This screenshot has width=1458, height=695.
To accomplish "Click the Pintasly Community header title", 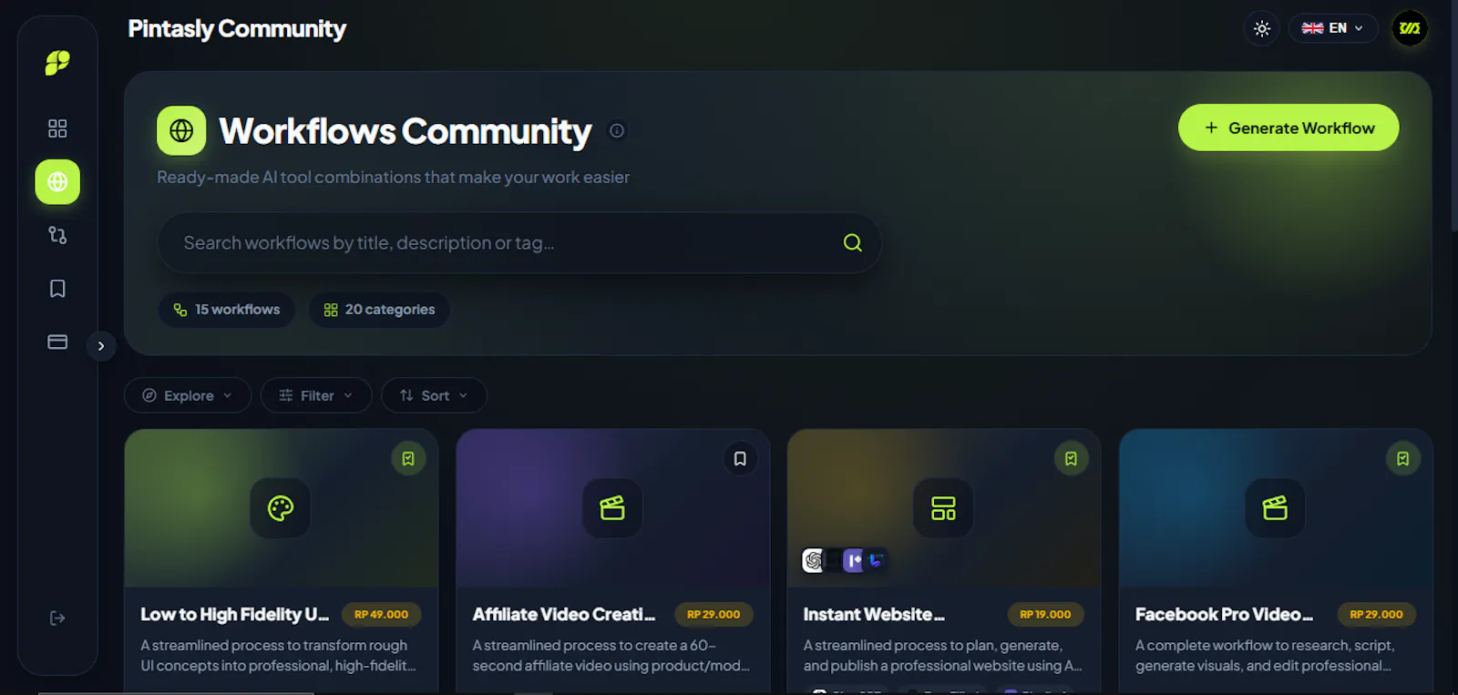I will pyautogui.click(x=237, y=29).
